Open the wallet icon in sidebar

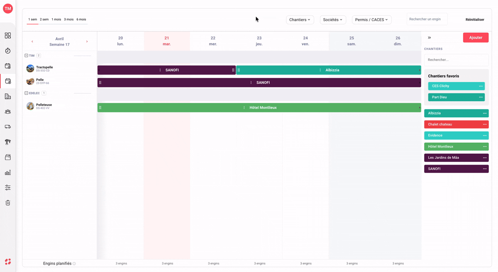click(8, 157)
